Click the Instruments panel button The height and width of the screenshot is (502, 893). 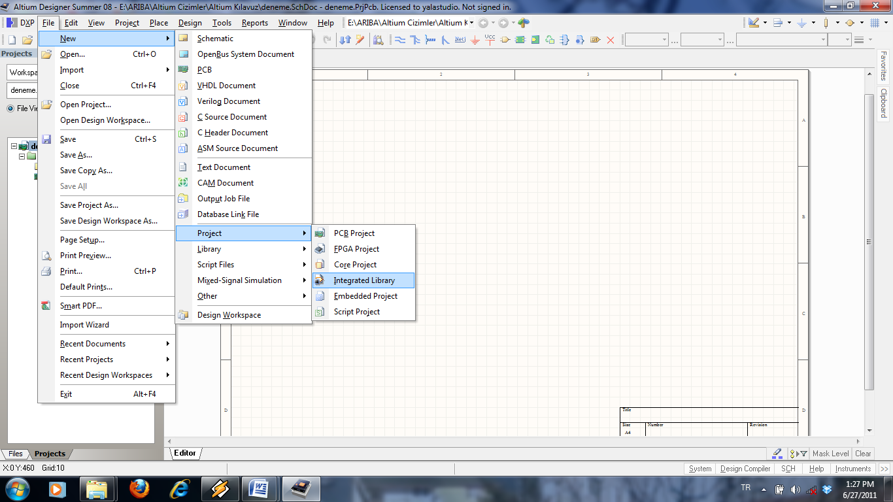pyautogui.click(x=853, y=469)
